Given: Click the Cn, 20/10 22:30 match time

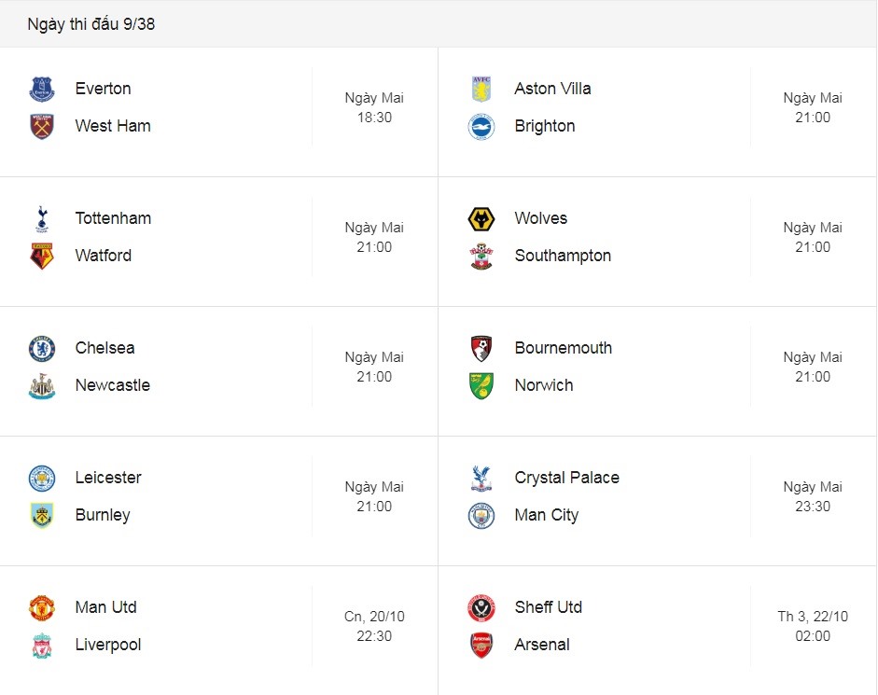Looking at the screenshot, I should point(374,626).
